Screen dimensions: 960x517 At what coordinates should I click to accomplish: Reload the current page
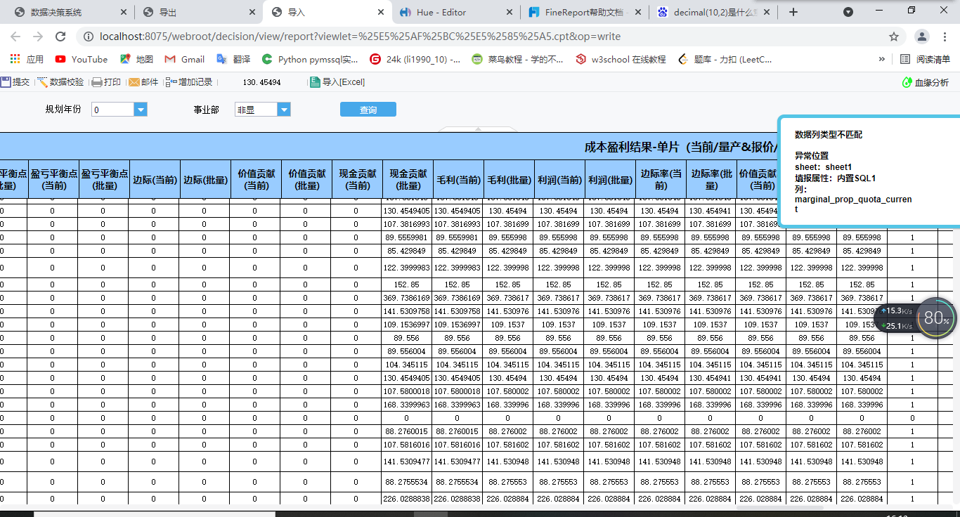coord(60,37)
